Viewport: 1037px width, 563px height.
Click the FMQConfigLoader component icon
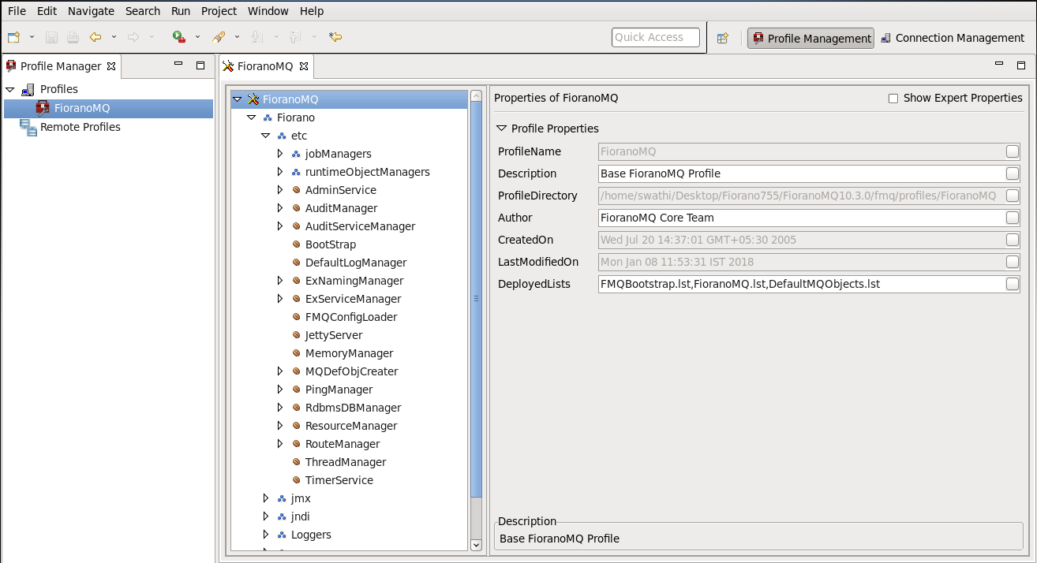(296, 317)
